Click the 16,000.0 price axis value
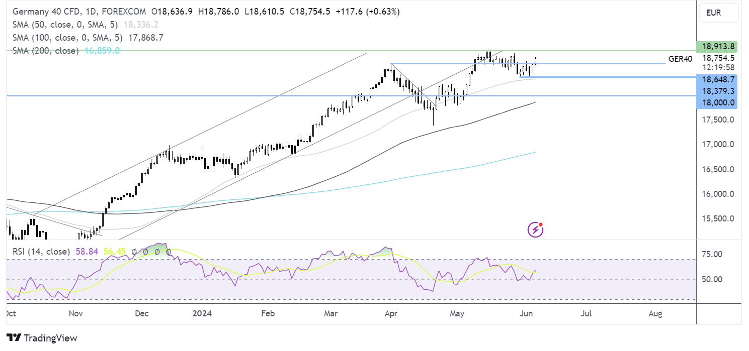Screen dimensions: 749x351 point(718,194)
